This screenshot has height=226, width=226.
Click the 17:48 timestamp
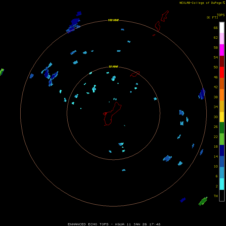pos(155,224)
